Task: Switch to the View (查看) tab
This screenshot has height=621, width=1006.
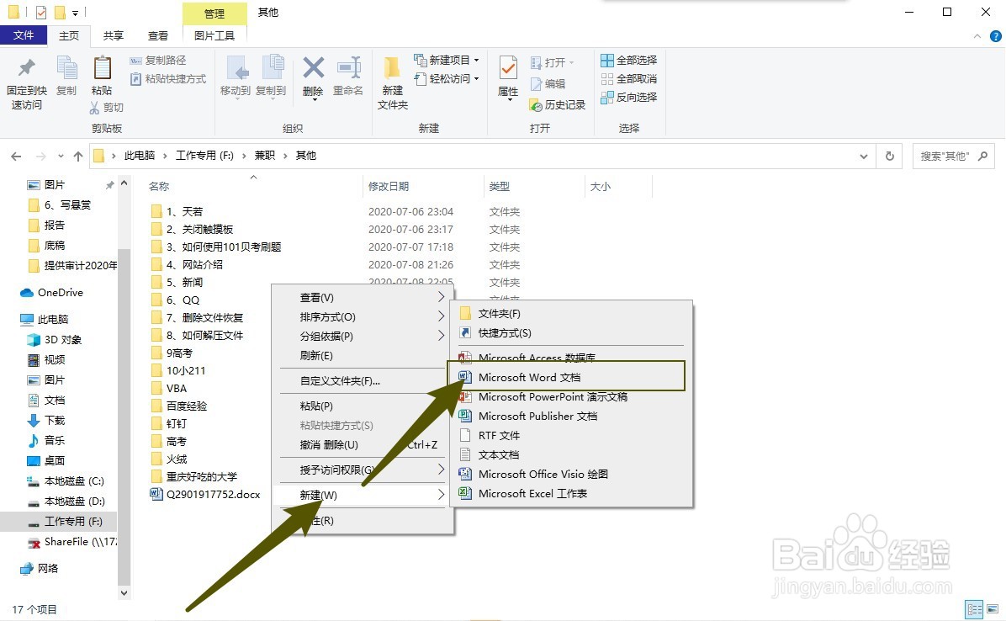Action: 158,36
